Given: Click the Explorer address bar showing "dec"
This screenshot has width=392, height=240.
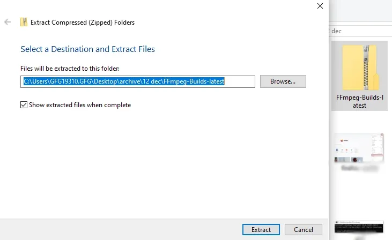Looking at the screenshot, I should point(359,31).
